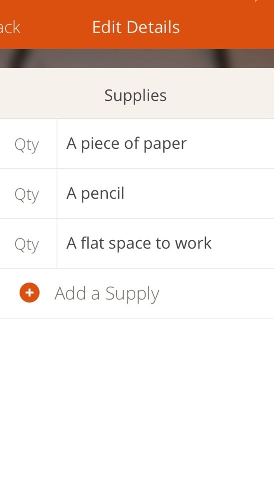Image resolution: width=274 pixels, height=487 pixels.
Task: Tap the blurred header image strip
Action: click(x=137, y=58)
